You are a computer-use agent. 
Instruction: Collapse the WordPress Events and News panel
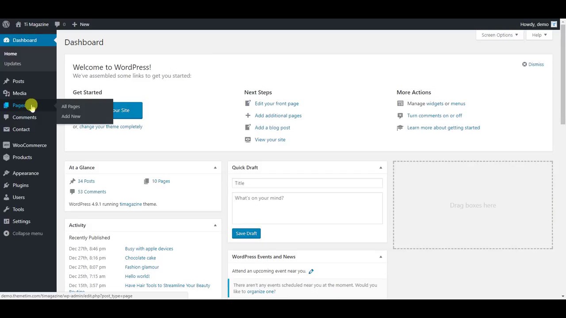(x=381, y=257)
